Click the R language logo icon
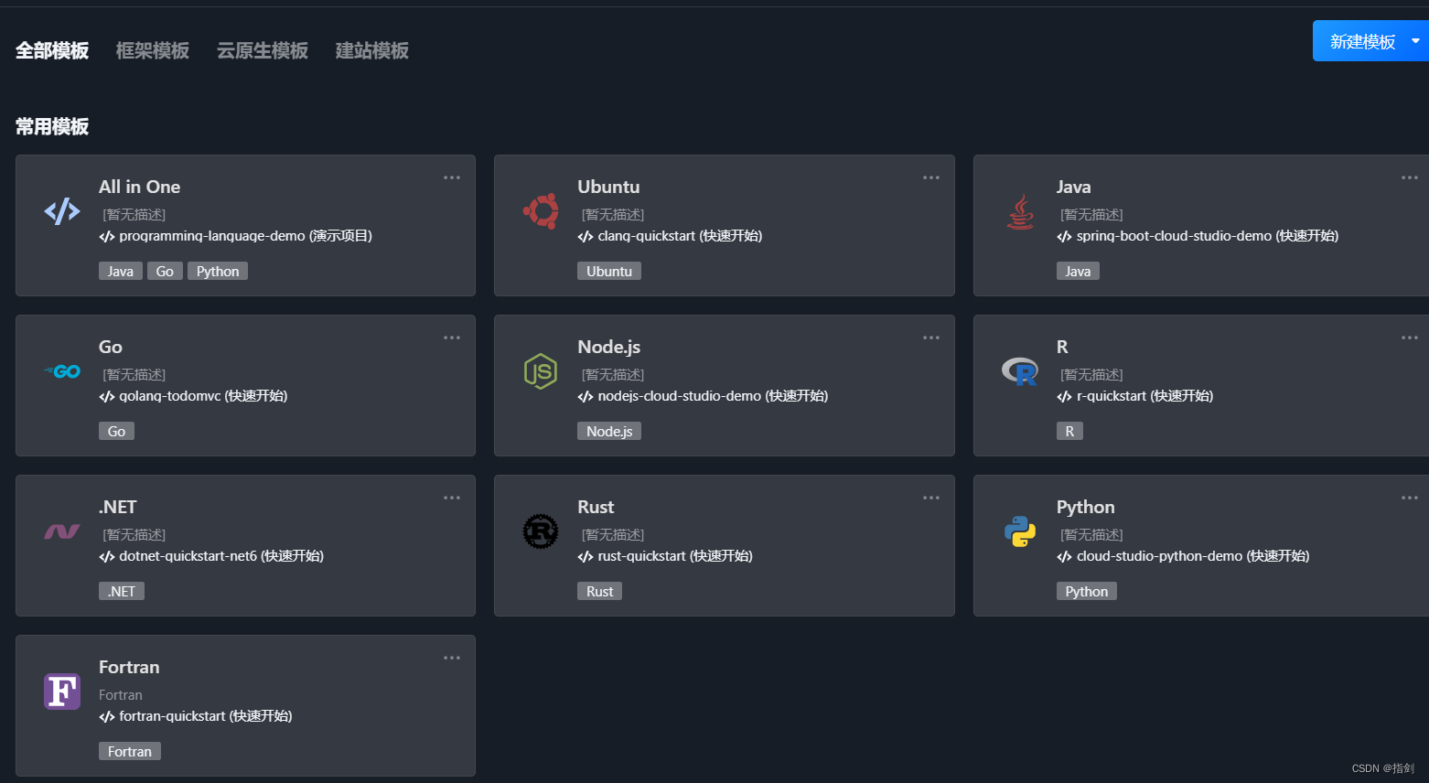This screenshot has height=783, width=1429. click(x=1020, y=371)
